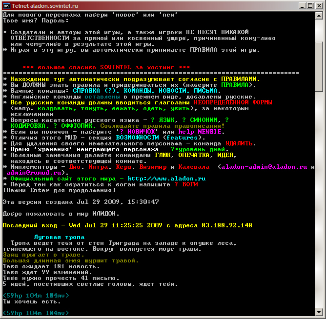
Task: Click the red line thanking SOVINTEL for hosting
Action: [106, 67]
